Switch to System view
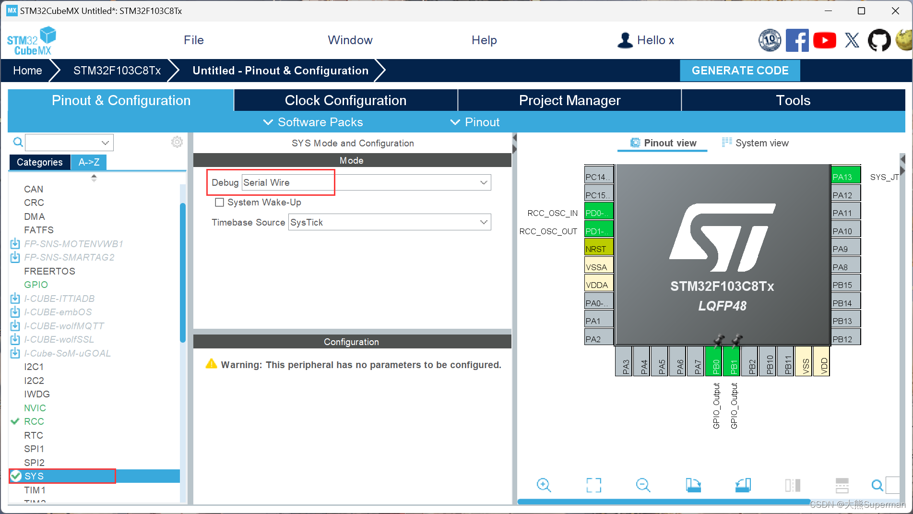The image size is (913, 514). pyautogui.click(x=755, y=143)
